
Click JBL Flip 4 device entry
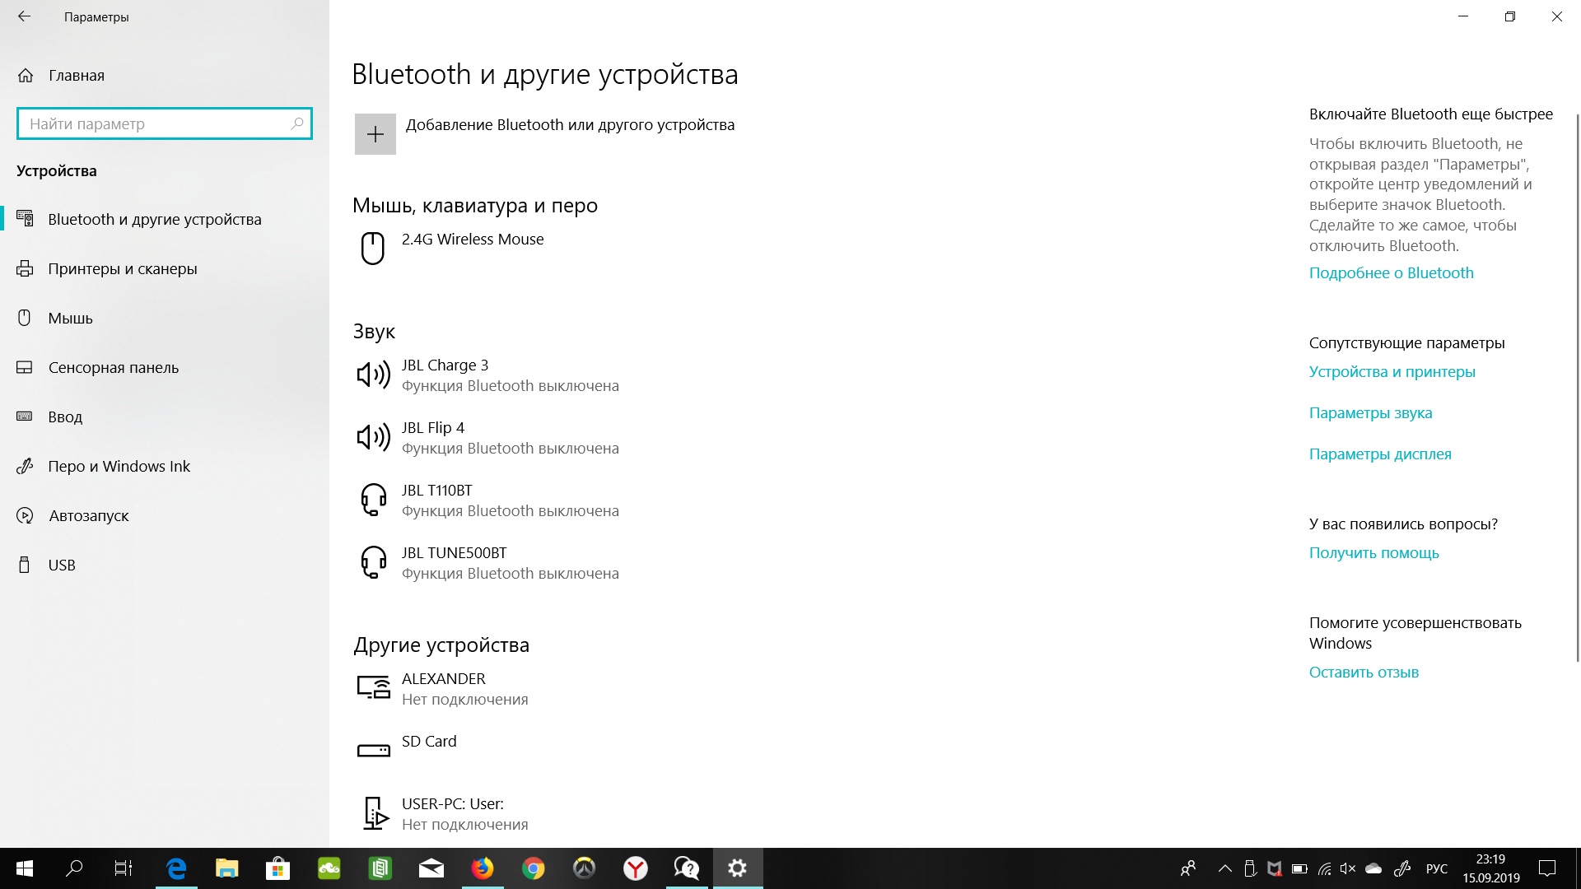(509, 437)
